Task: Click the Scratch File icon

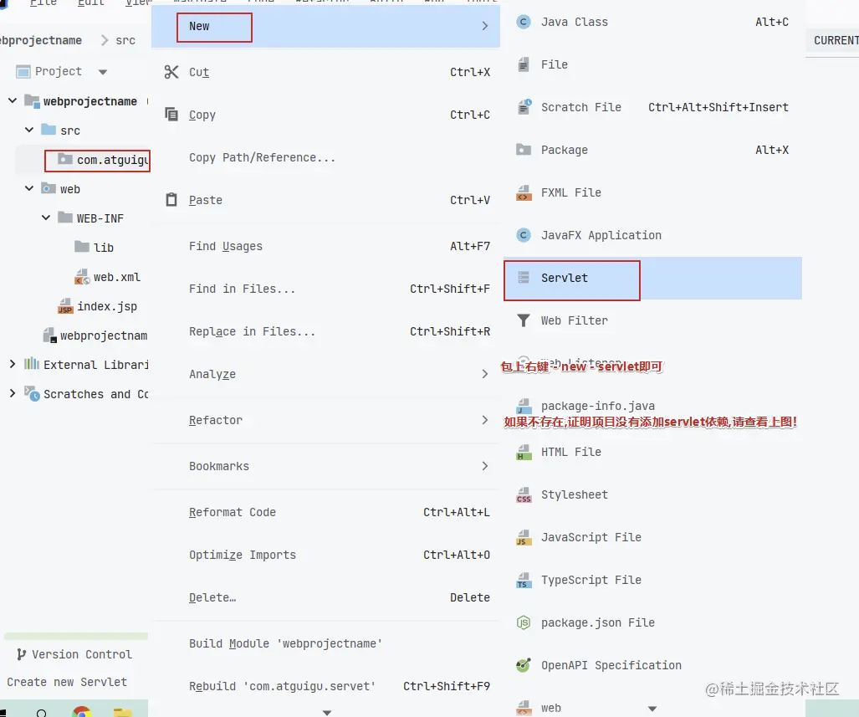Action: coord(524,107)
